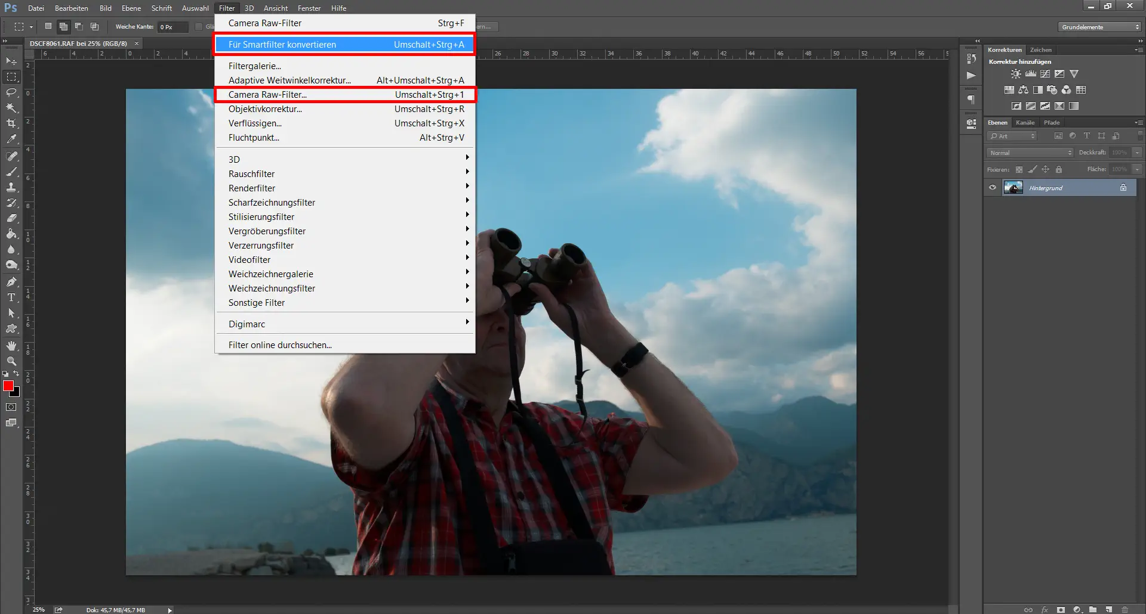Switch to the Kanäle tab
Screen dimensions: 1146x614
(1025, 122)
